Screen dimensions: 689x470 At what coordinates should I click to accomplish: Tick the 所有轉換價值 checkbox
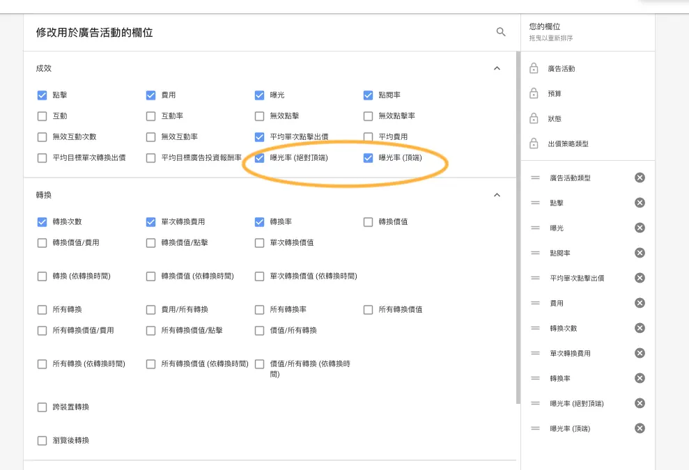click(369, 309)
